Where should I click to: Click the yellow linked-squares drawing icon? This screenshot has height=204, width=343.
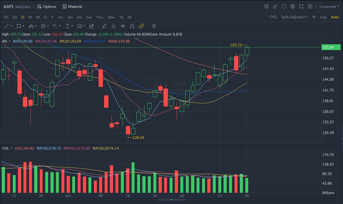(141, 26)
